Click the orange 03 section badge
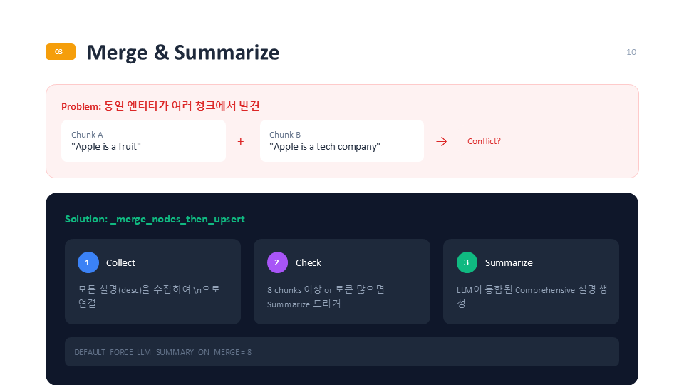Viewport: 684px width, 385px height. (61, 52)
